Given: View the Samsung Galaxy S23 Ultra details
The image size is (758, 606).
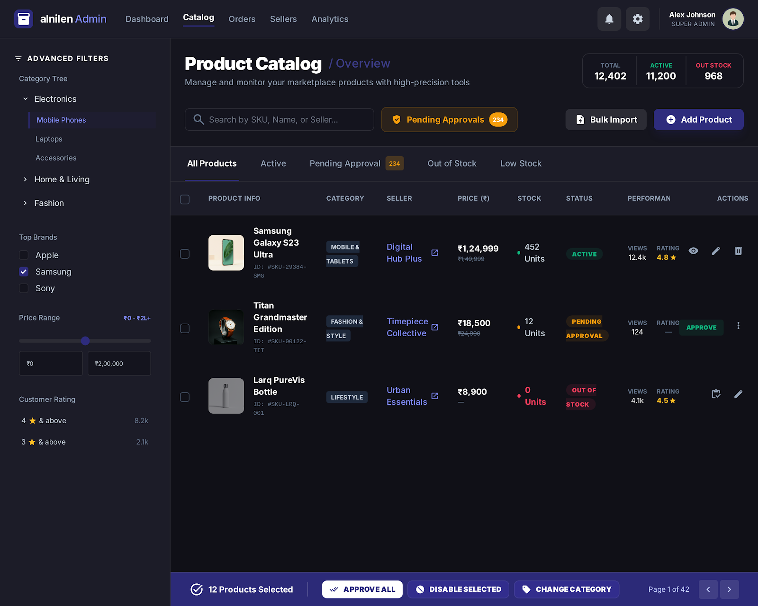Looking at the screenshot, I should pos(693,251).
